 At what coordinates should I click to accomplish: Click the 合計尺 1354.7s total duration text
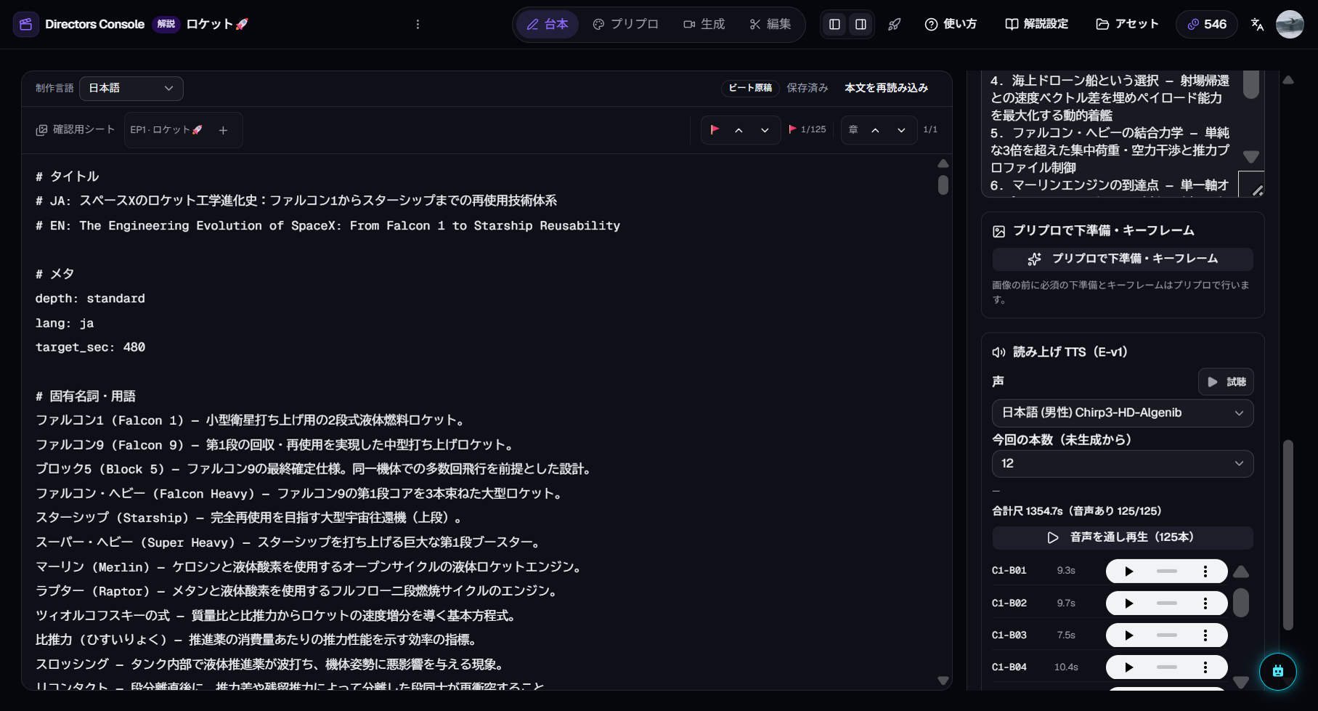pyautogui.click(x=1077, y=511)
